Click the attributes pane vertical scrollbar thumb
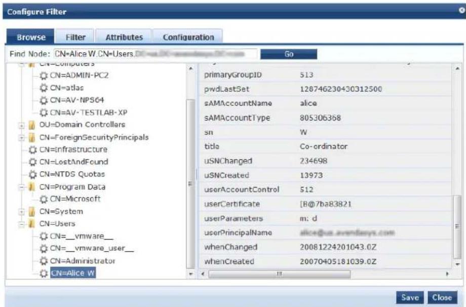Screen dimensions: 466x307 point(458,227)
